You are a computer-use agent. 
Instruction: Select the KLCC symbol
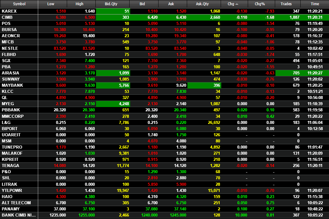click(x=8, y=91)
